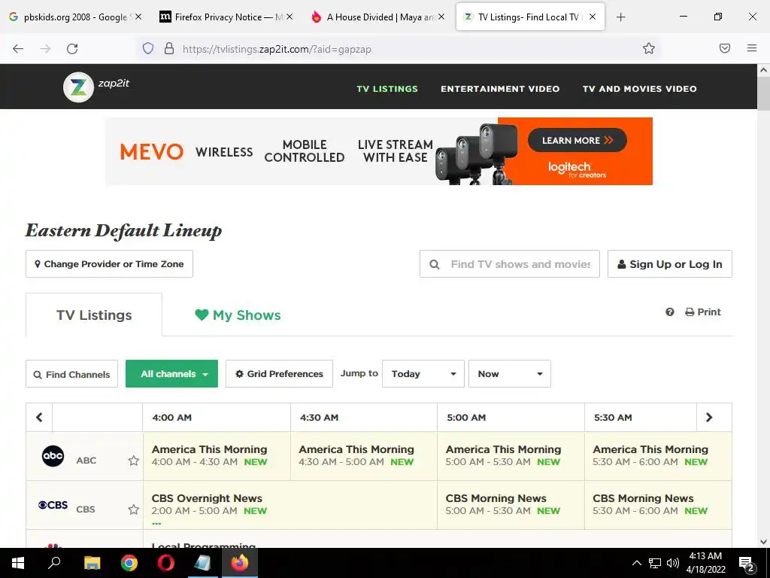
Task: Open the tracking protection shield icon
Action: [148, 48]
